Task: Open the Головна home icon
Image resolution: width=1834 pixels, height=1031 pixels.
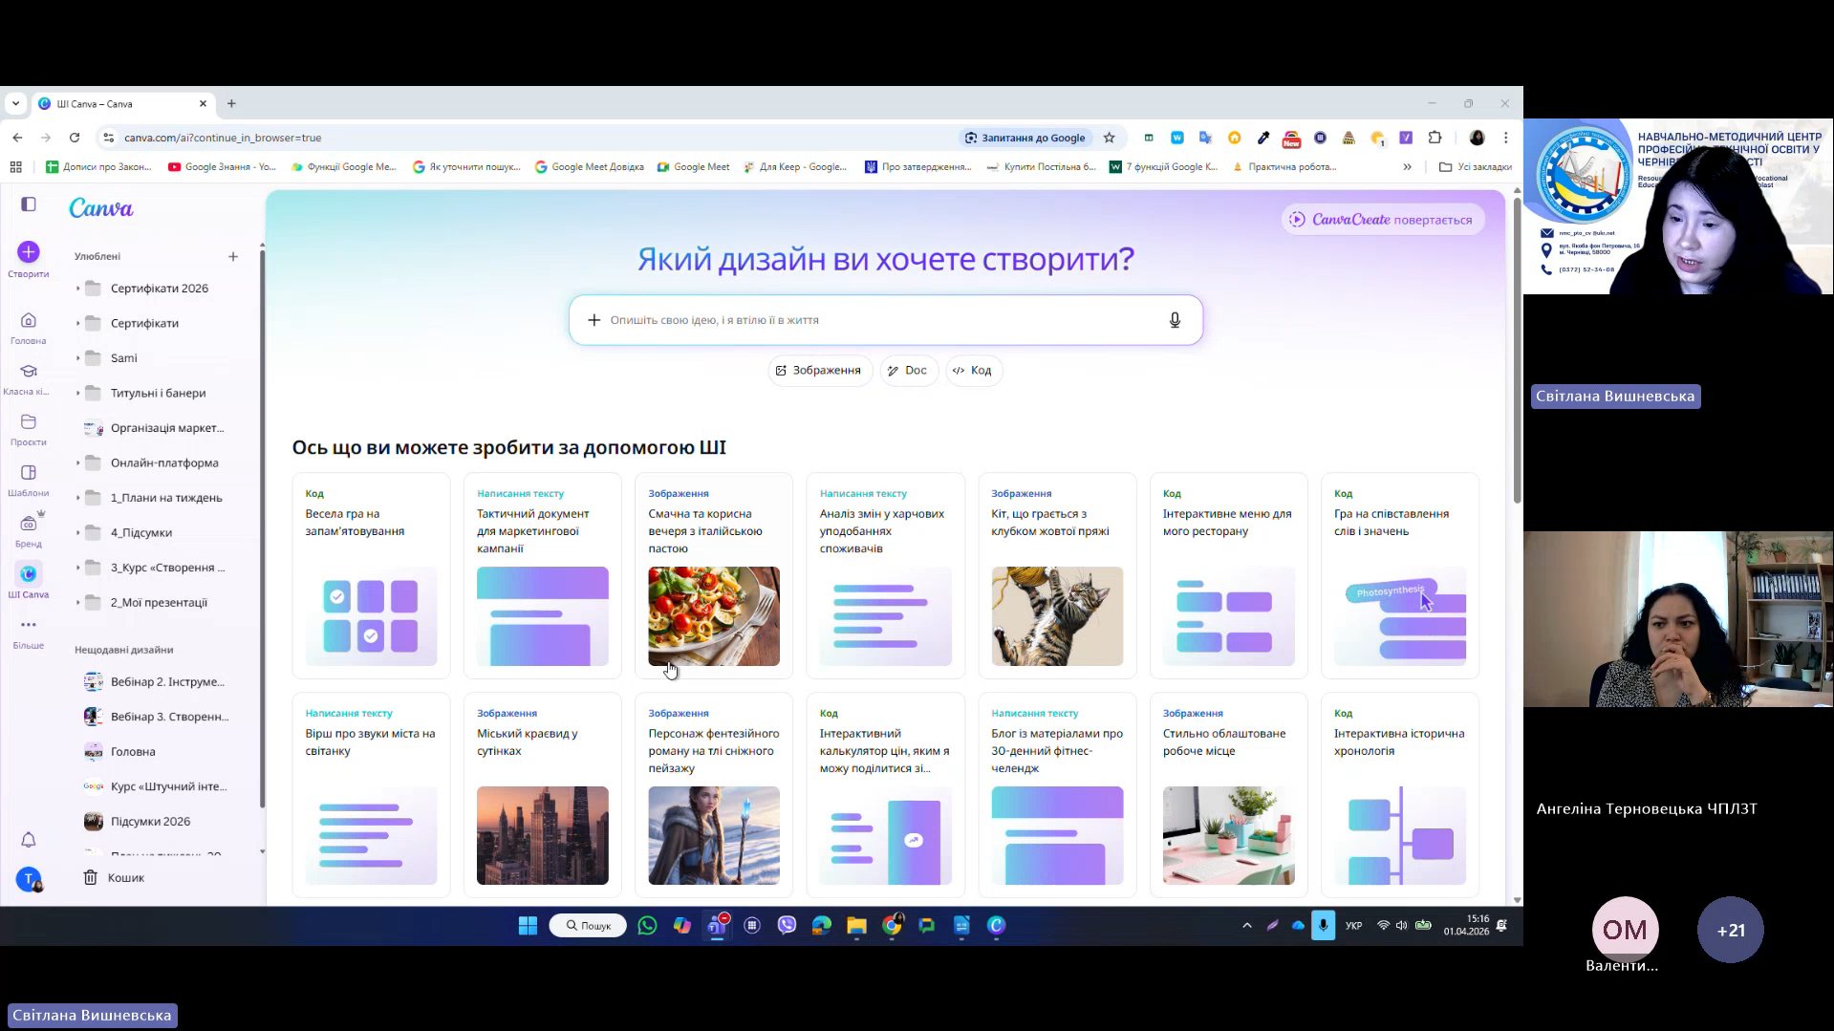Action: tap(29, 321)
